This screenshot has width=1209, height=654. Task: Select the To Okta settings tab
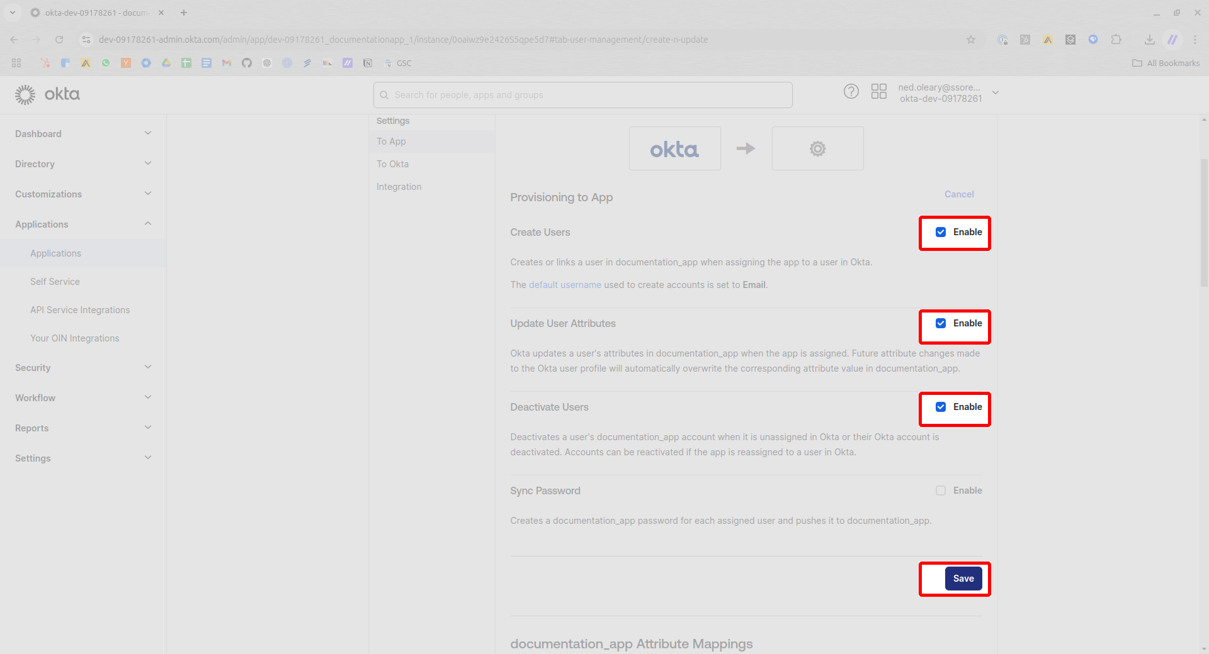pyautogui.click(x=392, y=164)
